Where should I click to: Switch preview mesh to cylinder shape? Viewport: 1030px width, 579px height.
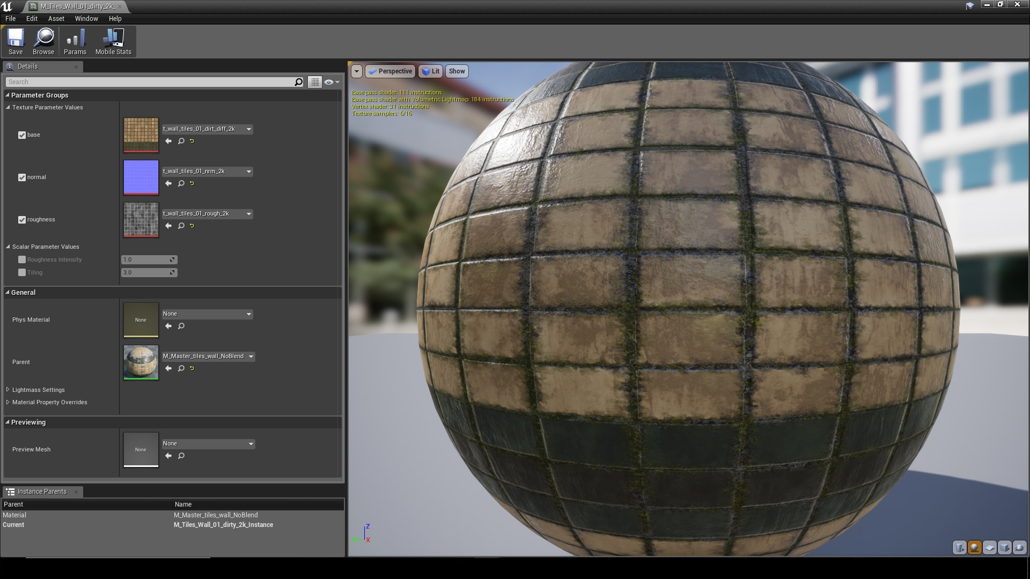click(959, 547)
